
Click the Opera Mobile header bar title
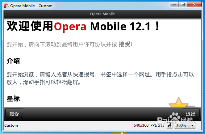pyautogui.click(x=102, y=14)
